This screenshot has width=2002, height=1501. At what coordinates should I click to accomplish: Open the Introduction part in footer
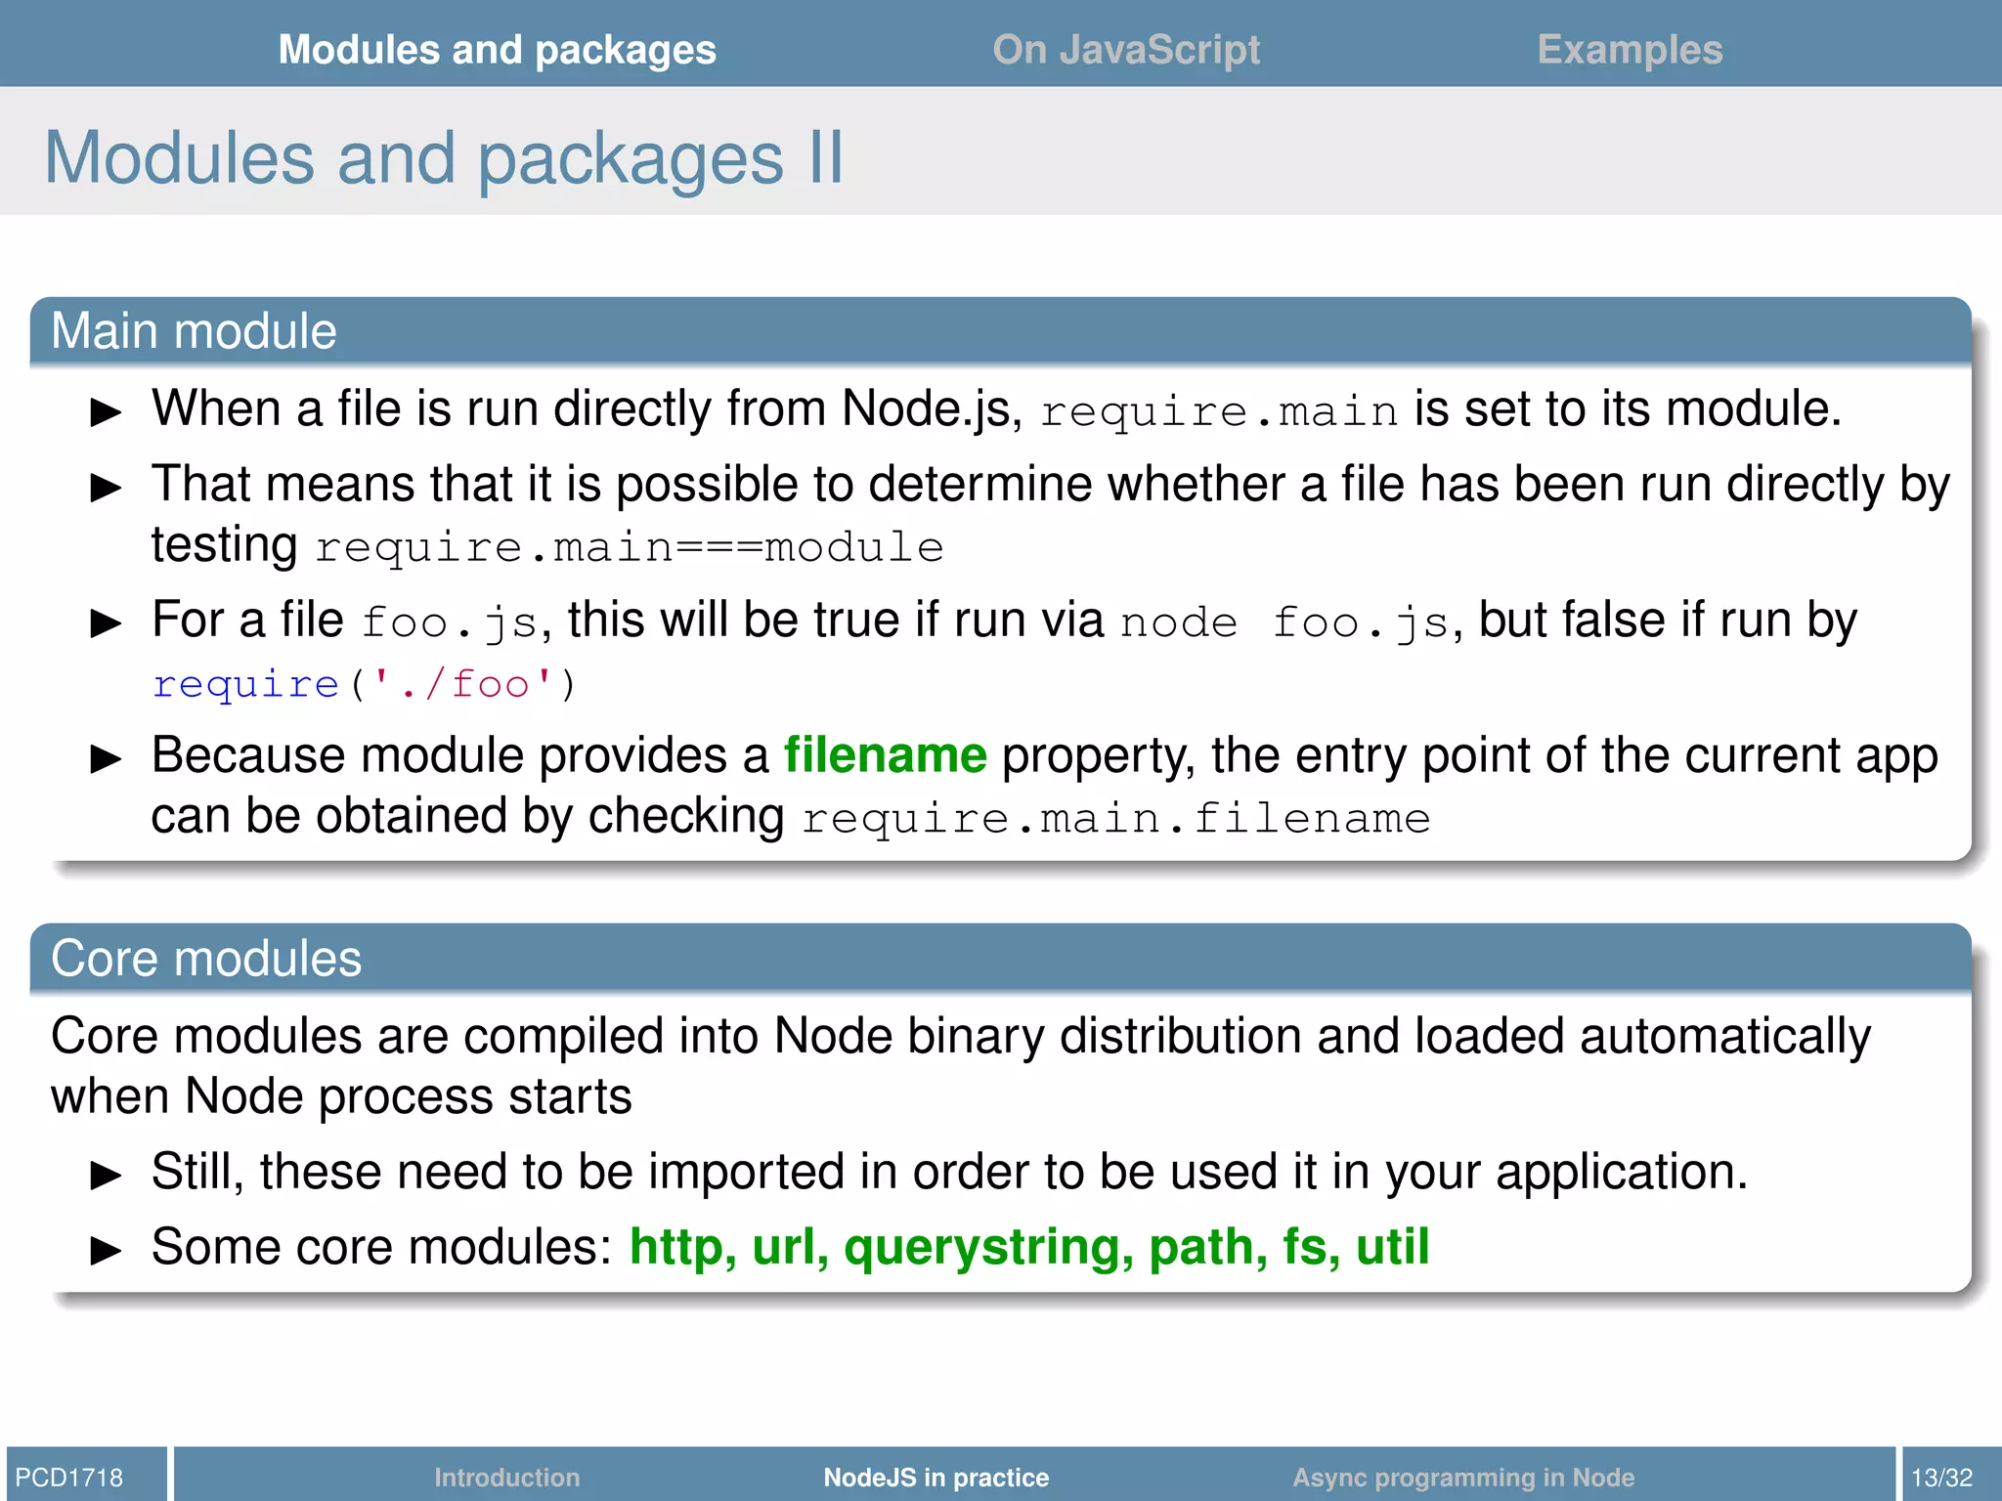pos(506,1477)
